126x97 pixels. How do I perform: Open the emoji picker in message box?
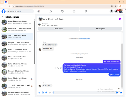click(117, 92)
